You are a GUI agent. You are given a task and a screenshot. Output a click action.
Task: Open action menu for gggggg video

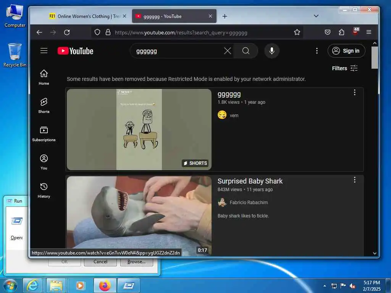355,92
